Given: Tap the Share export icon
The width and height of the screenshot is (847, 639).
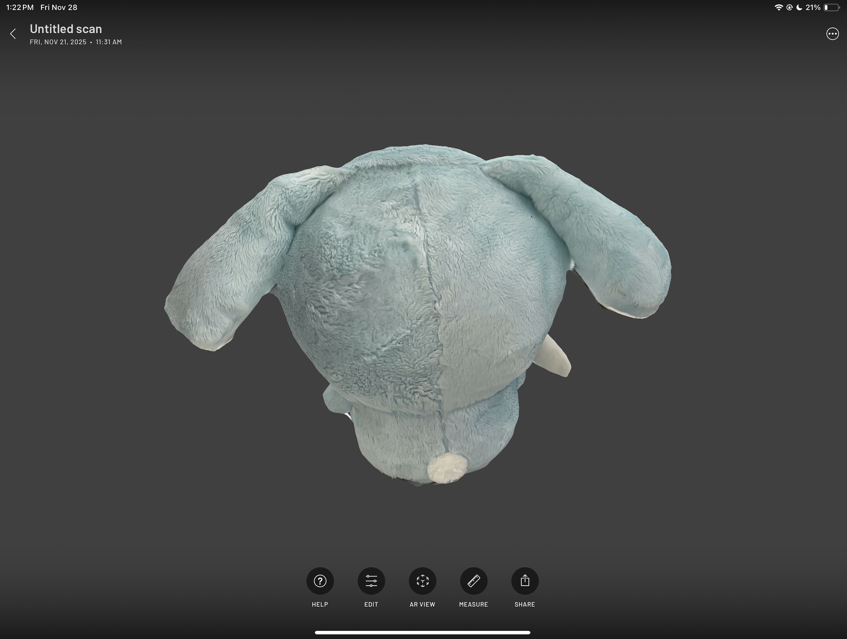Looking at the screenshot, I should click(x=524, y=581).
